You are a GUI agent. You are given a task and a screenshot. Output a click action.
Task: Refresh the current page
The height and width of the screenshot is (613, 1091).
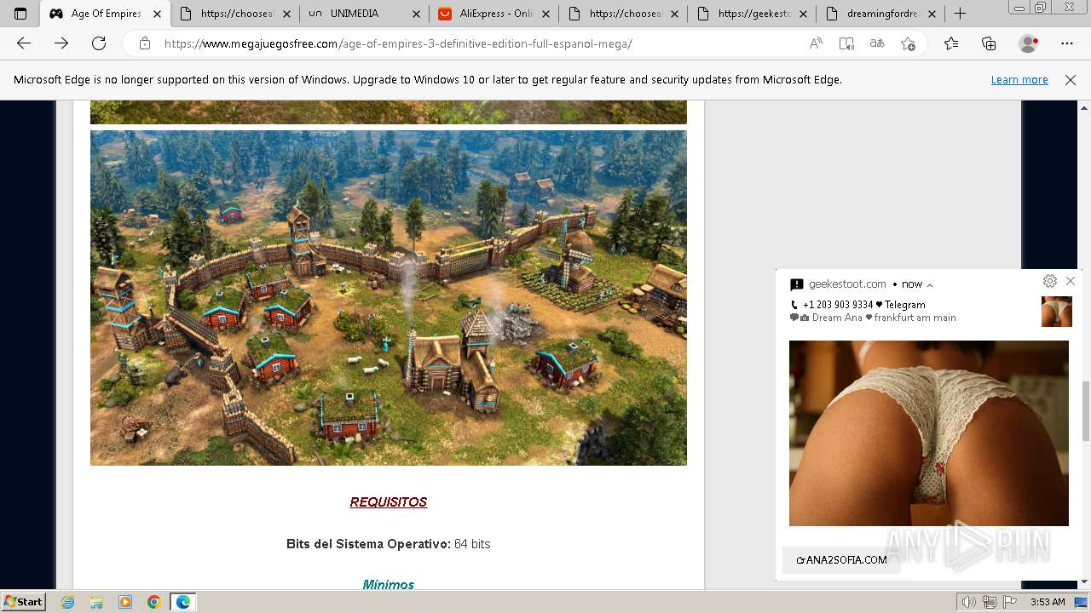click(99, 43)
